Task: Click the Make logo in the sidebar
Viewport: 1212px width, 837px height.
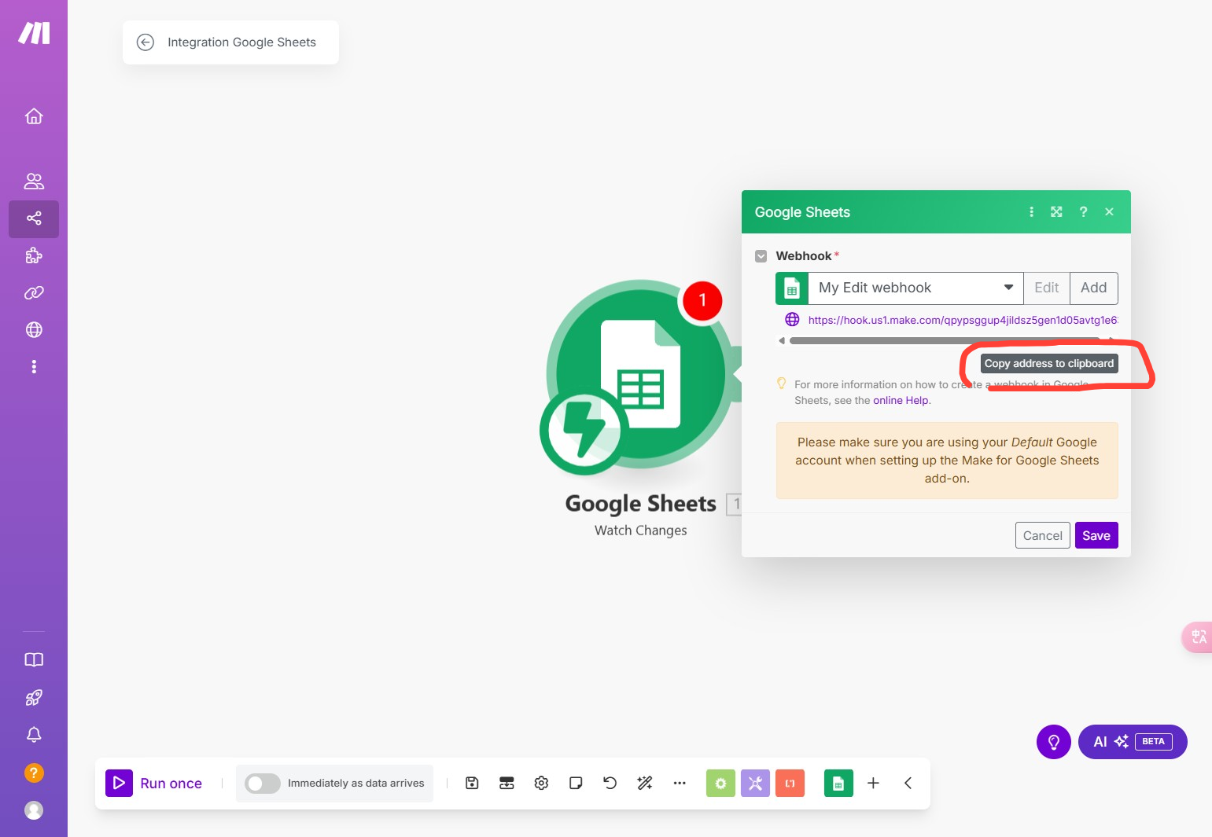Action: pyautogui.click(x=34, y=33)
